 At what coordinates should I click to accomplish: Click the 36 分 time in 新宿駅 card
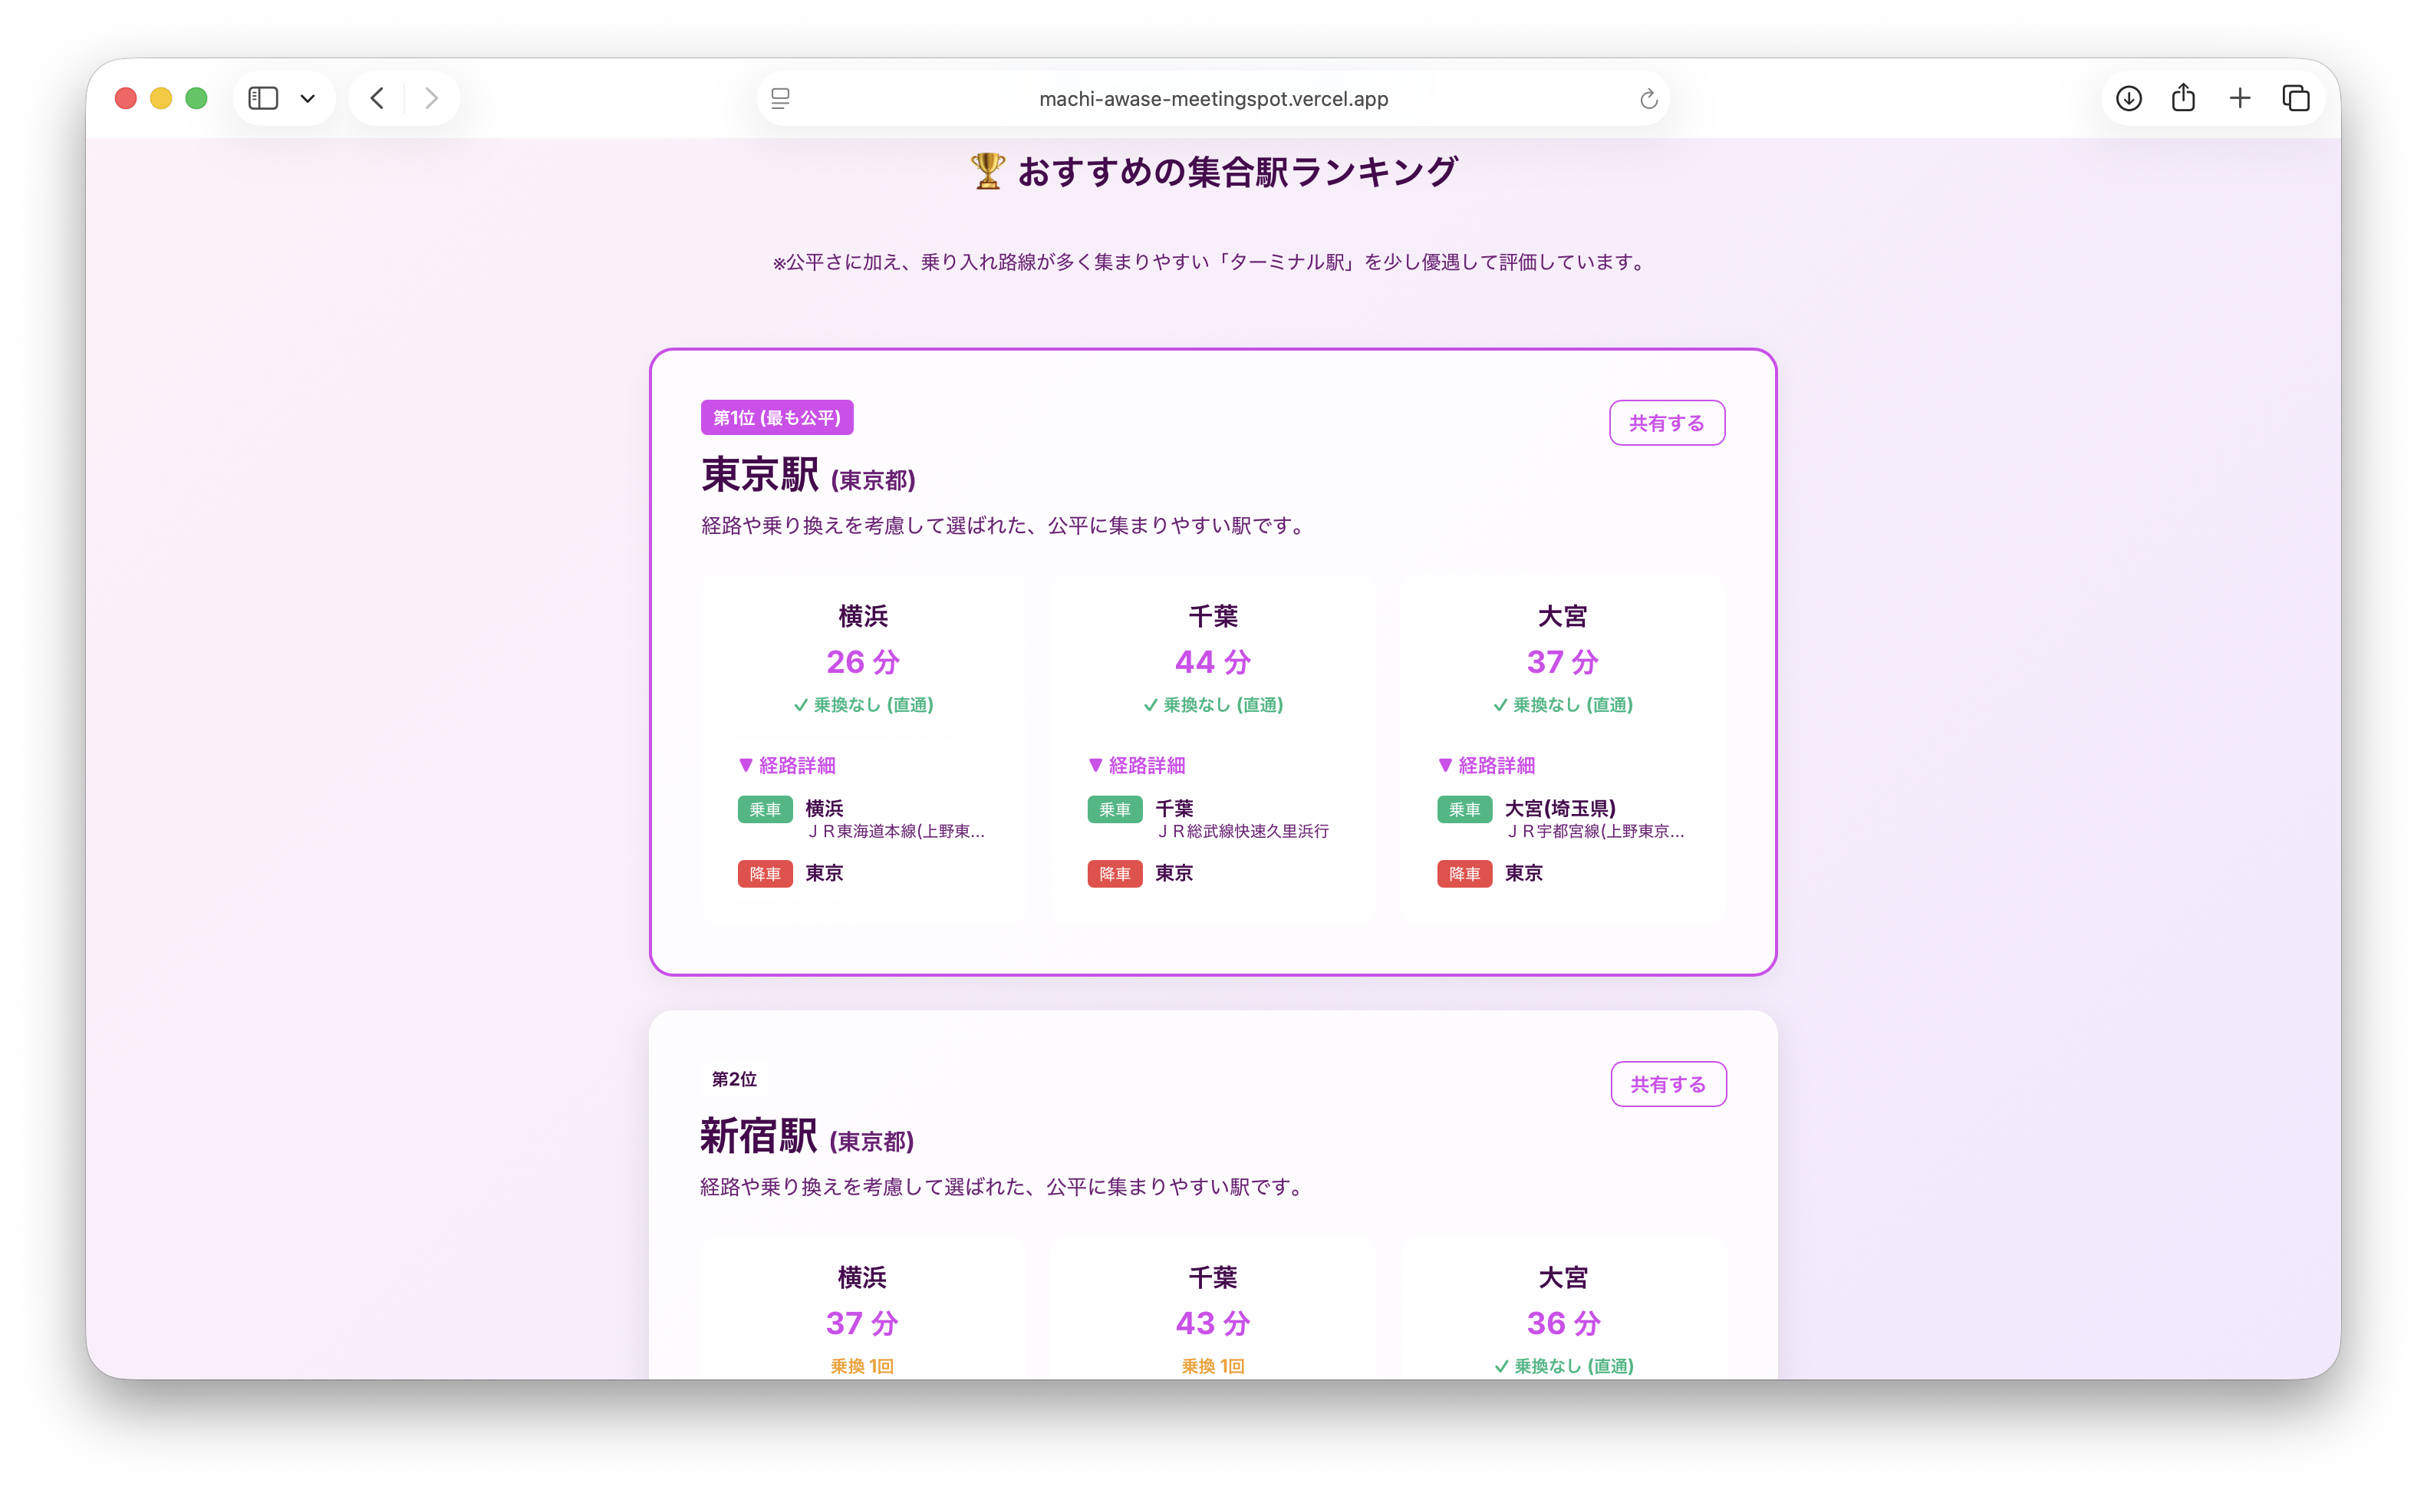coord(1563,1323)
